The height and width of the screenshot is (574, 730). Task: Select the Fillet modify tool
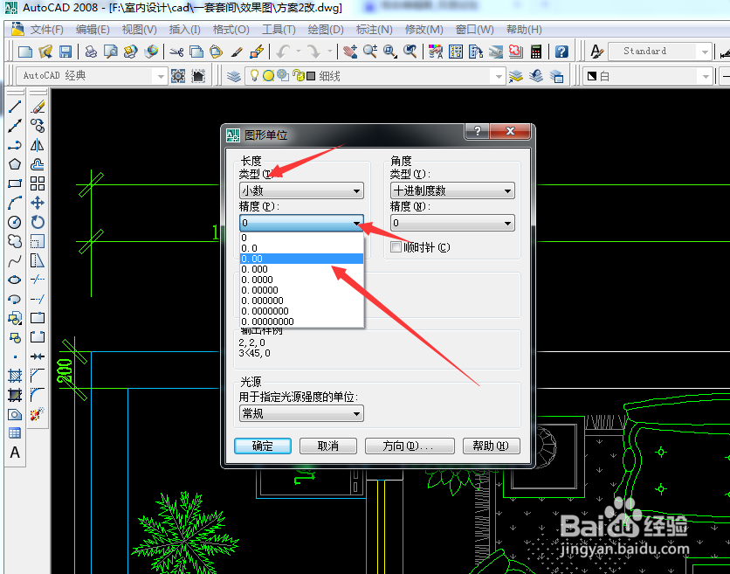click(x=38, y=395)
